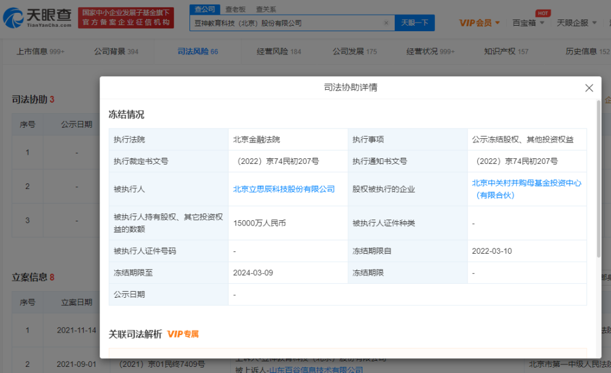
Task: Open 北京中关村并购母基金投资中心 link
Action: 526,183
